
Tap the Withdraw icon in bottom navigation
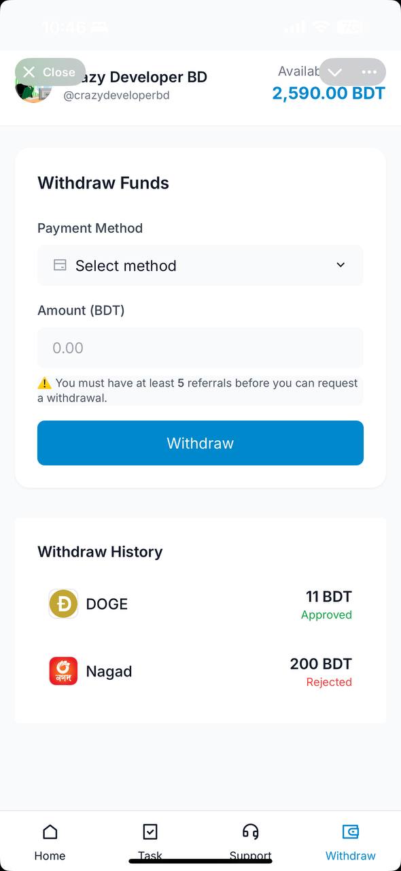pos(350,832)
